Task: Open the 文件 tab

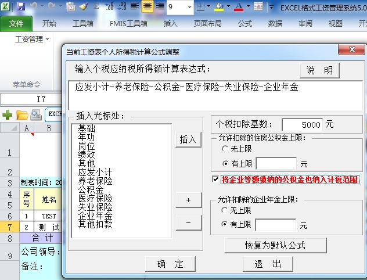Action: pyautogui.click(x=16, y=24)
